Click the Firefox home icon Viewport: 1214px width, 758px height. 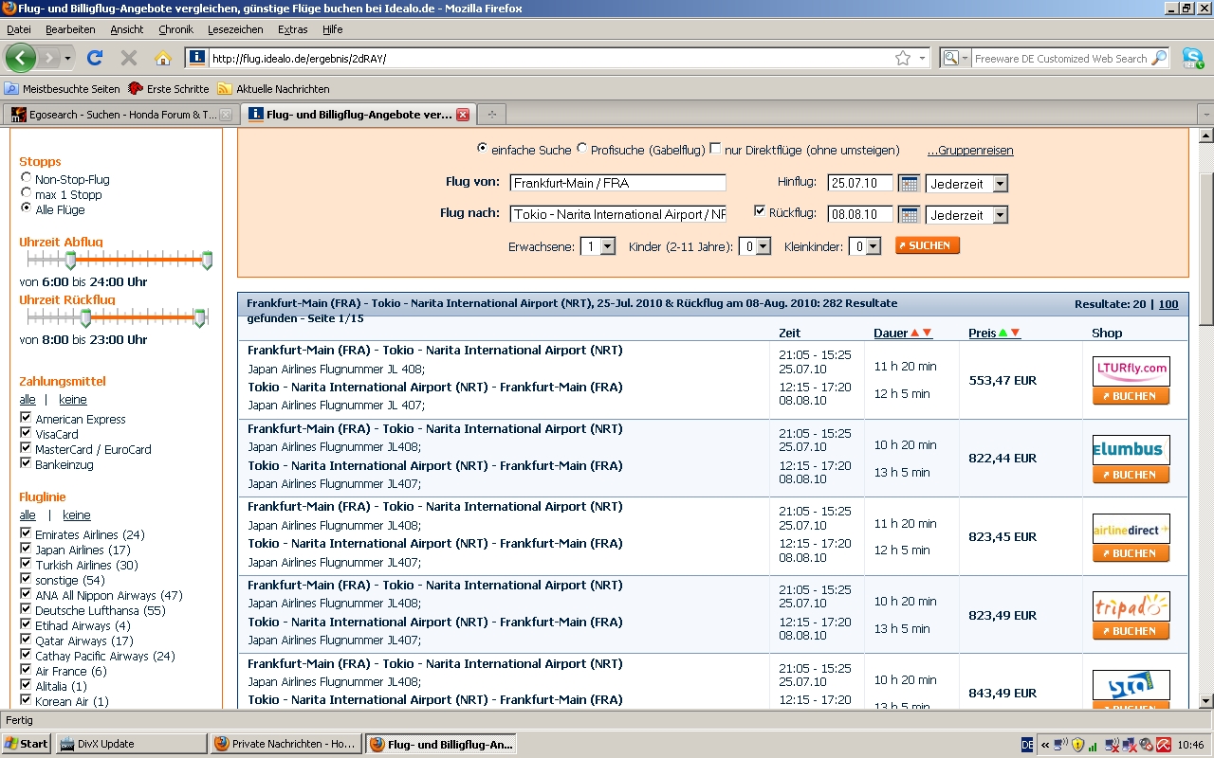(x=163, y=58)
